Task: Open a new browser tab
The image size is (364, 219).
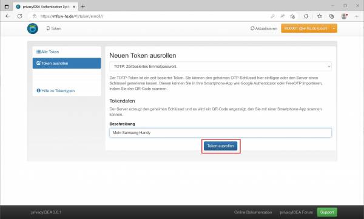Action: click(x=83, y=7)
